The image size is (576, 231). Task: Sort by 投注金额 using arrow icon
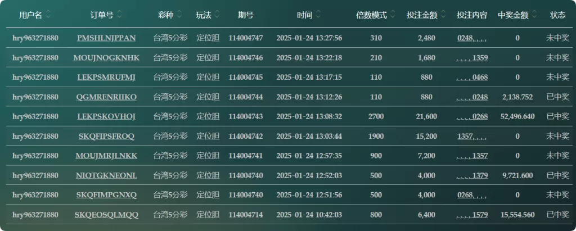tap(443, 15)
